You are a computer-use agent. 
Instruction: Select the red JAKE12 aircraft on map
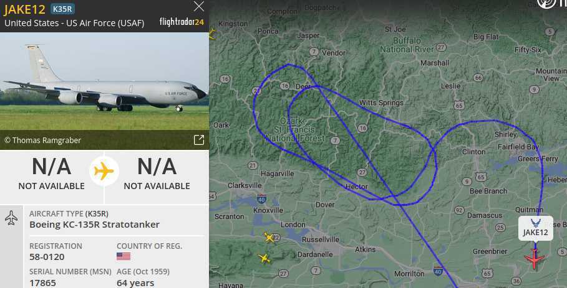pos(535,258)
